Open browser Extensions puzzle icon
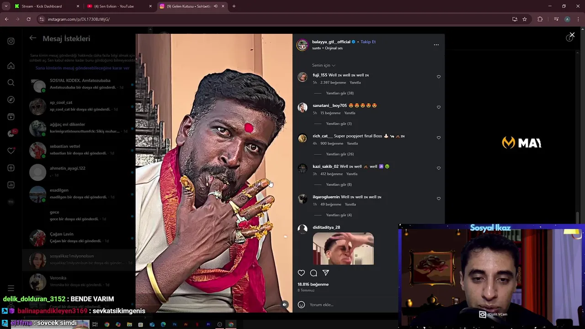 [x=540, y=19]
